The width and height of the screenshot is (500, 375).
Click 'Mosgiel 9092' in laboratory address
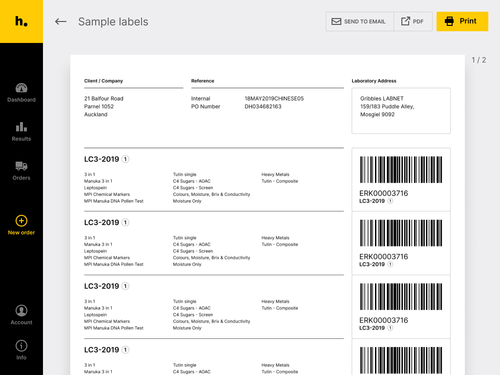pyautogui.click(x=377, y=114)
